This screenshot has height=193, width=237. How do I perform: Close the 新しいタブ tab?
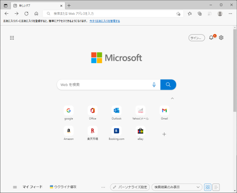click(x=61, y=6)
